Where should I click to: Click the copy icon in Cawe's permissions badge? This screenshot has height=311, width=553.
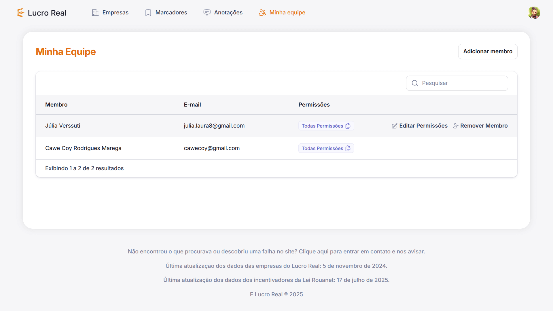(348, 148)
